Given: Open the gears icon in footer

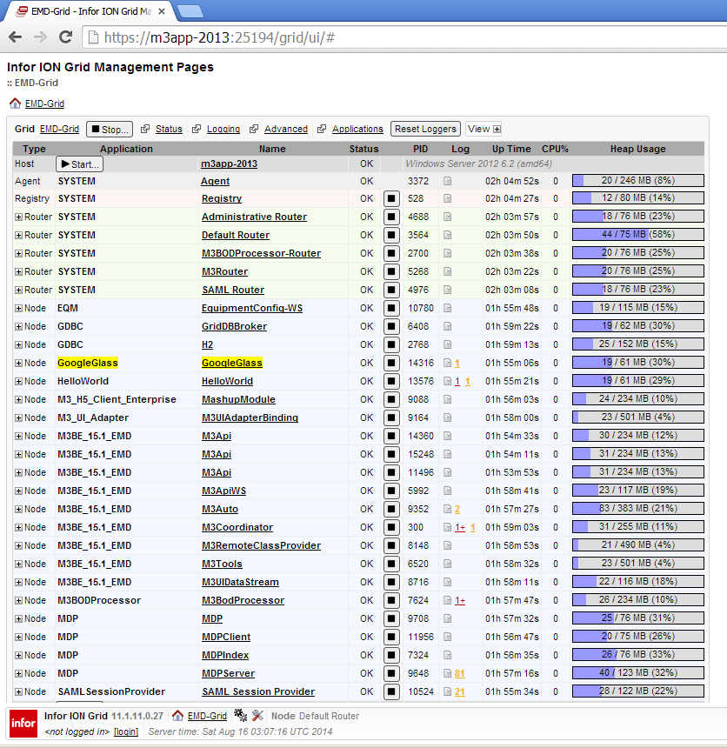Looking at the screenshot, I should pyautogui.click(x=241, y=716).
